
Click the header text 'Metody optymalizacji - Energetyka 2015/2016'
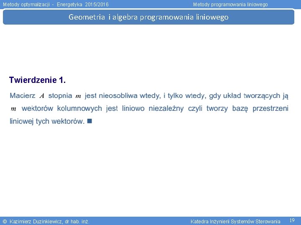[56, 5]
